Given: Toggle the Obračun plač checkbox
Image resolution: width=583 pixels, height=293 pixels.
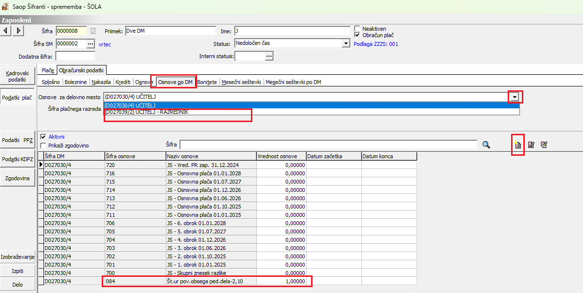Looking at the screenshot, I should [358, 35].
